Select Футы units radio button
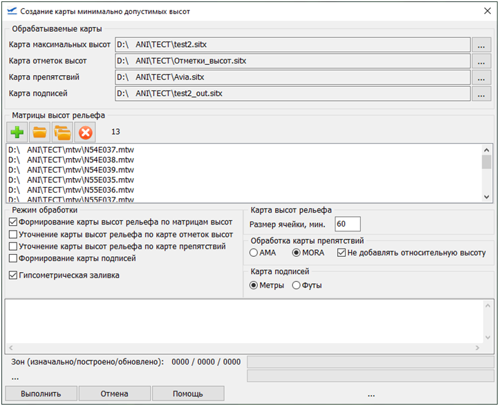The image size is (499, 406). pyautogui.click(x=296, y=285)
